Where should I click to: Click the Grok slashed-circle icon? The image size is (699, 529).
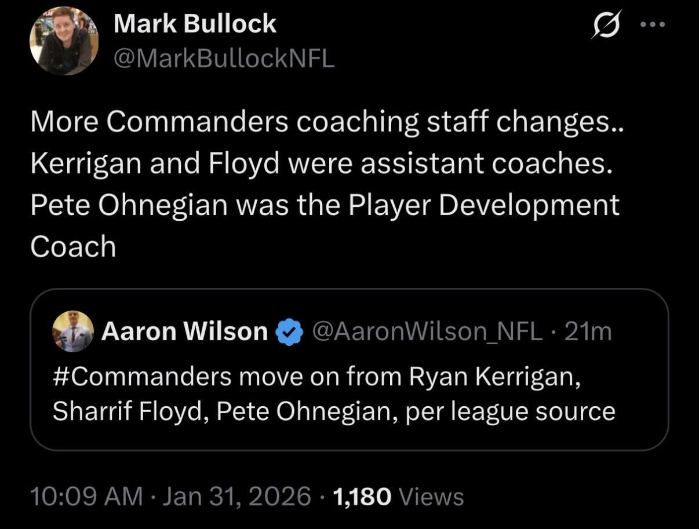point(603,25)
